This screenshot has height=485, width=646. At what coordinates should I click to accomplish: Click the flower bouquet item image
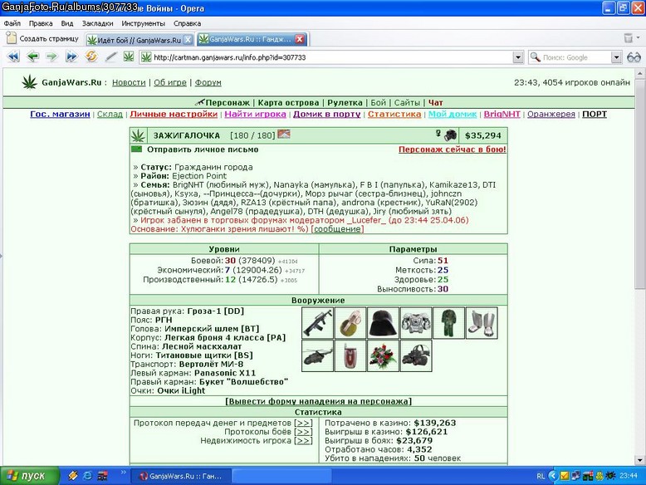tap(383, 356)
